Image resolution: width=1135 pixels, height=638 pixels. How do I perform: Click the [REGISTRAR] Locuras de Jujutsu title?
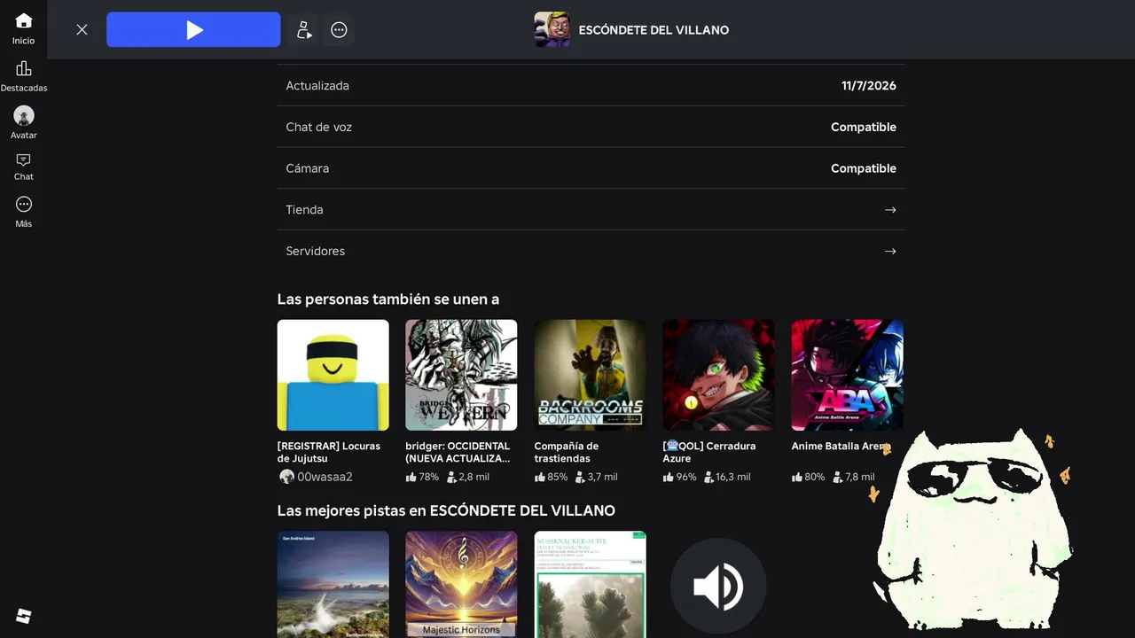click(x=329, y=452)
